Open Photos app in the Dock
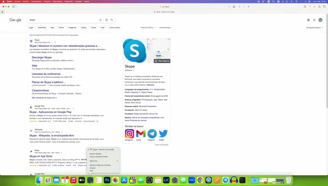The width and height of the screenshot is (328, 186). (x=115, y=180)
